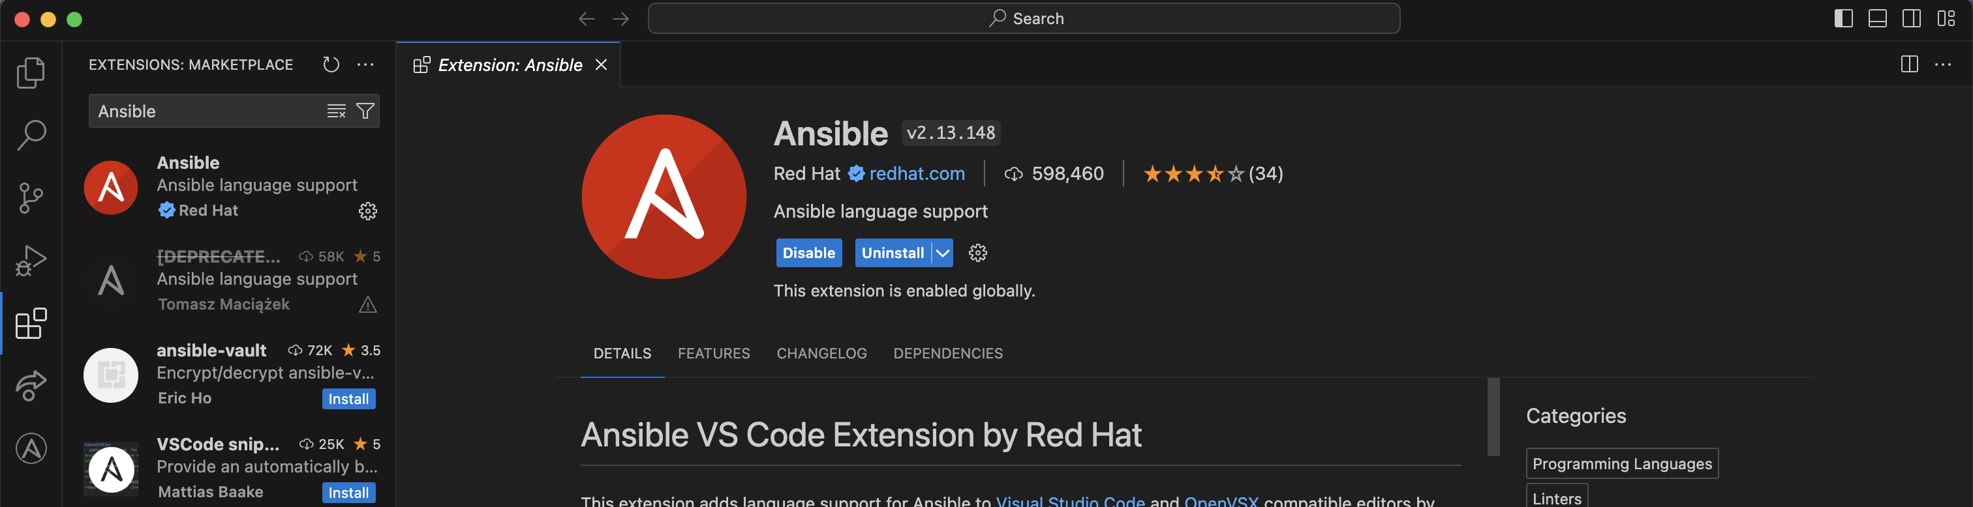Open the Source Control view

(31, 198)
